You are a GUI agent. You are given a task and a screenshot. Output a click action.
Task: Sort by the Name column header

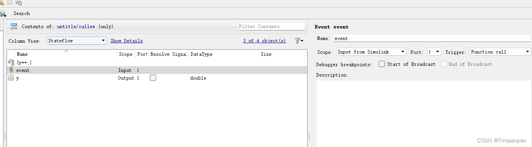coord(66,54)
